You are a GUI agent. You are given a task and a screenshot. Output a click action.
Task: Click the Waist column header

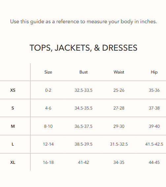pos(119,72)
